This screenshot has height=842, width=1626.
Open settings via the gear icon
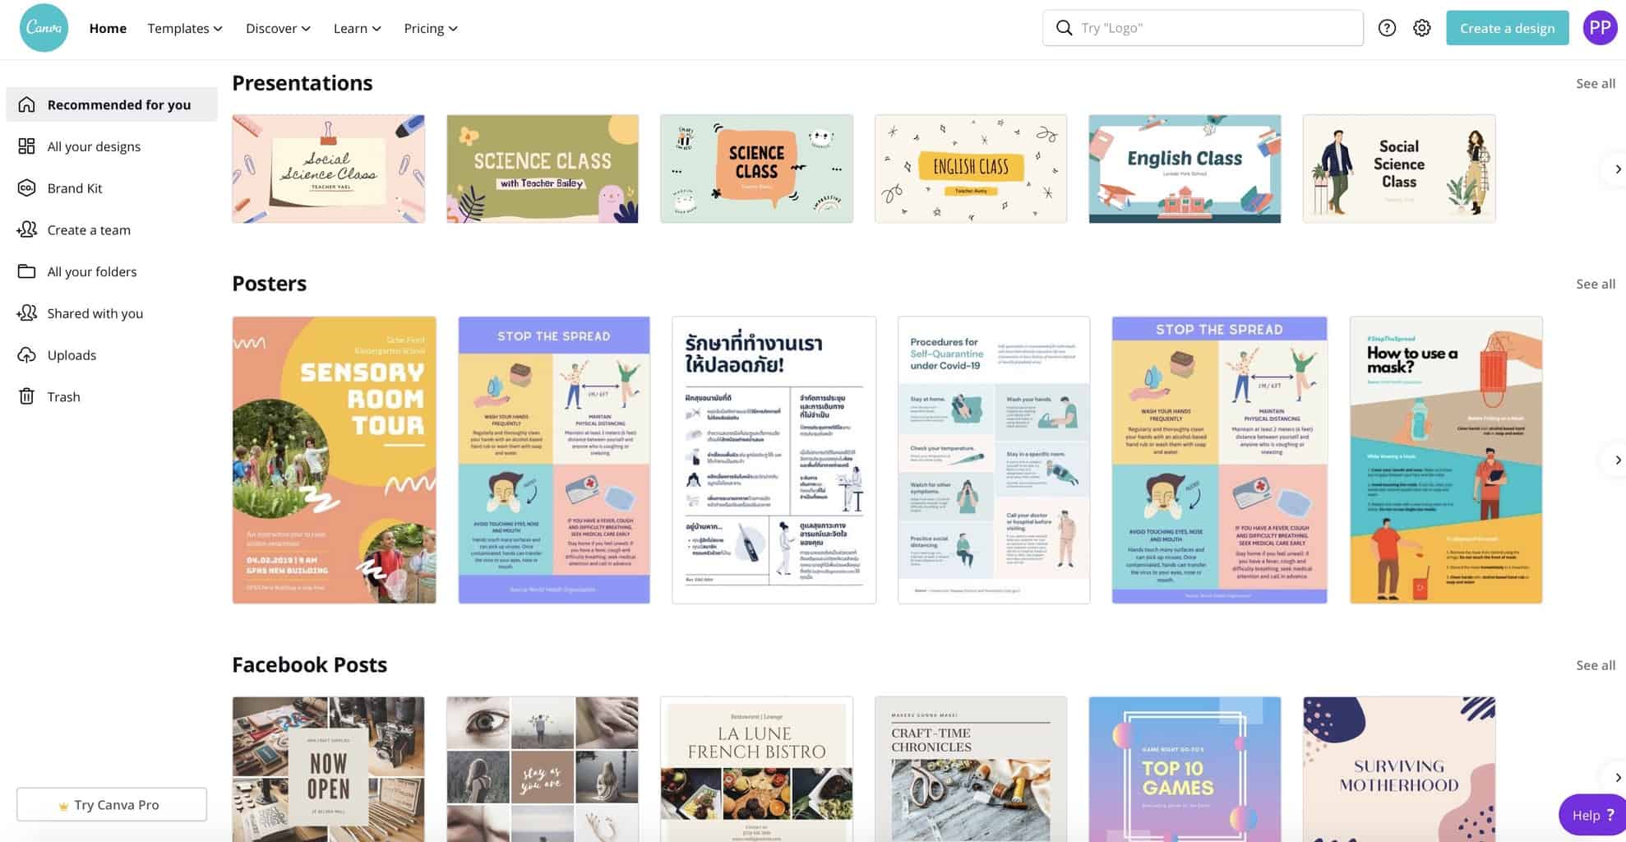1421,28
